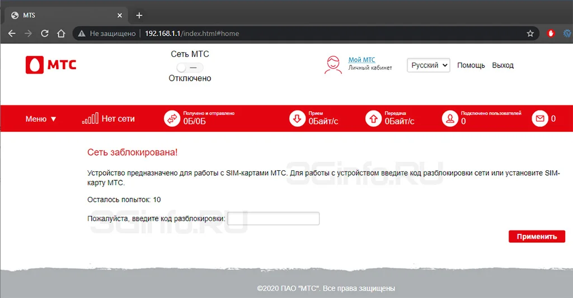
Task: Focus the unlock code input field
Action: point(273,219)
